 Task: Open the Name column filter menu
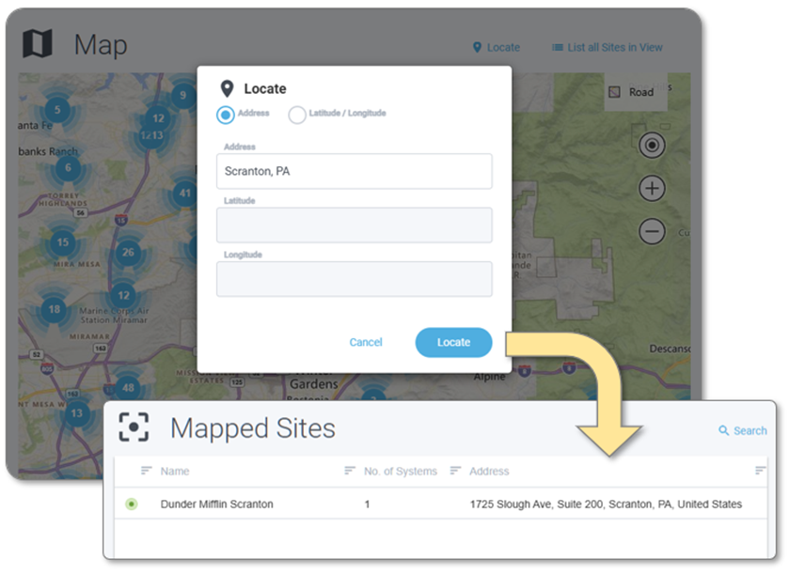click(147, 471)
